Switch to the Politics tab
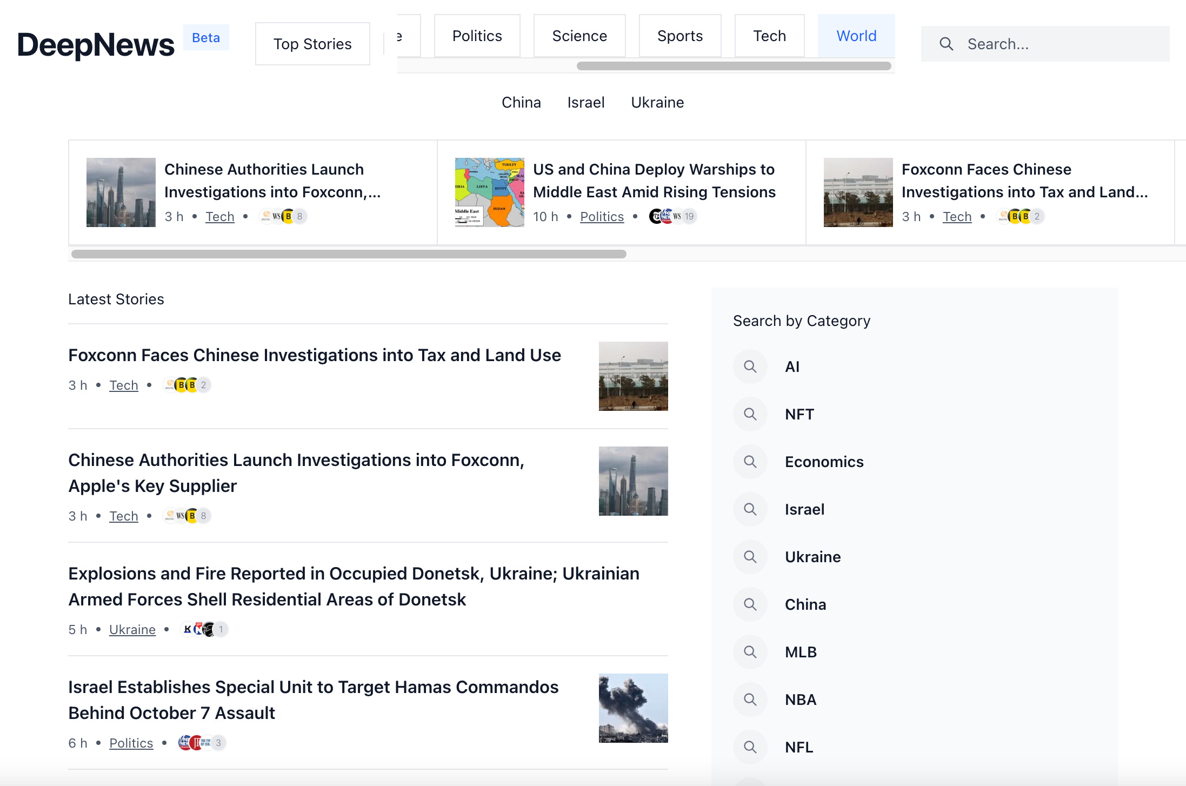The height and width of the screenshot is (786, 1186). point(477,36)
